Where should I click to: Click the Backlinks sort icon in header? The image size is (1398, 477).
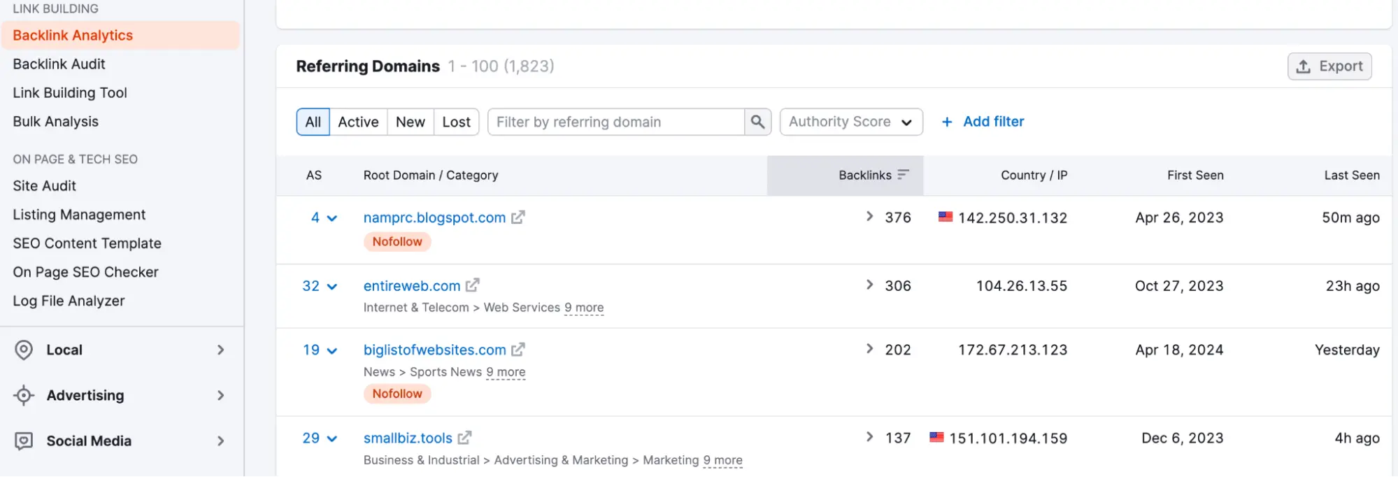903,175
